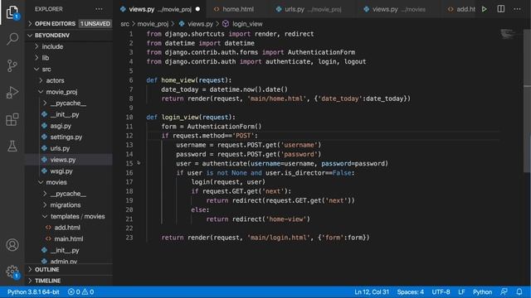This screenshot has height=298, width=531.
Task: Expand the TIMELINE section
Action: (47, 281)
